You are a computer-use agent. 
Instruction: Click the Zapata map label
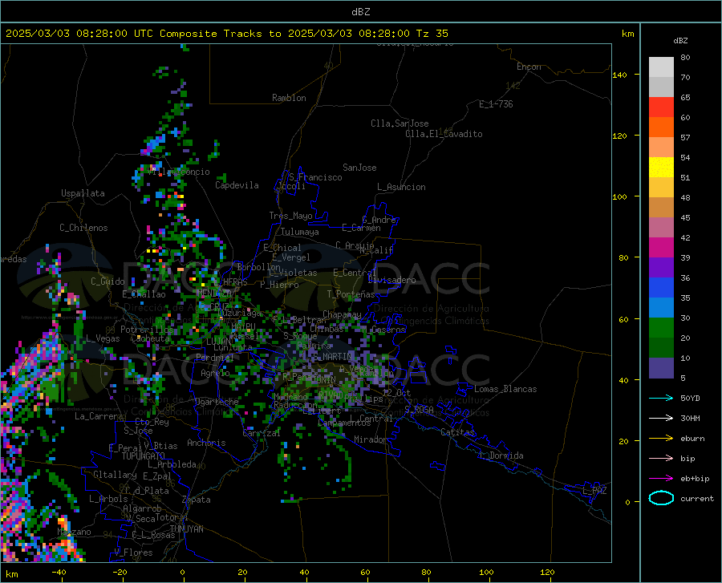tap(197, 500)
